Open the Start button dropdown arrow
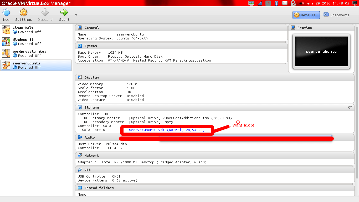359x202 pixels. click(x=75, y=15)
